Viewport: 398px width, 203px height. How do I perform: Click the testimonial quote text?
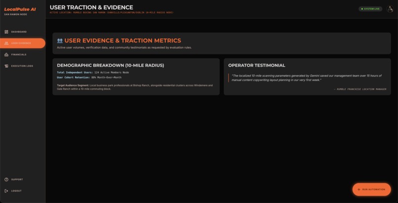[x=306, y=78]
